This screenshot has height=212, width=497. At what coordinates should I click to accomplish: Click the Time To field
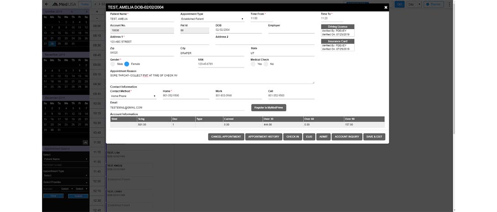click(x=332, y=19)
